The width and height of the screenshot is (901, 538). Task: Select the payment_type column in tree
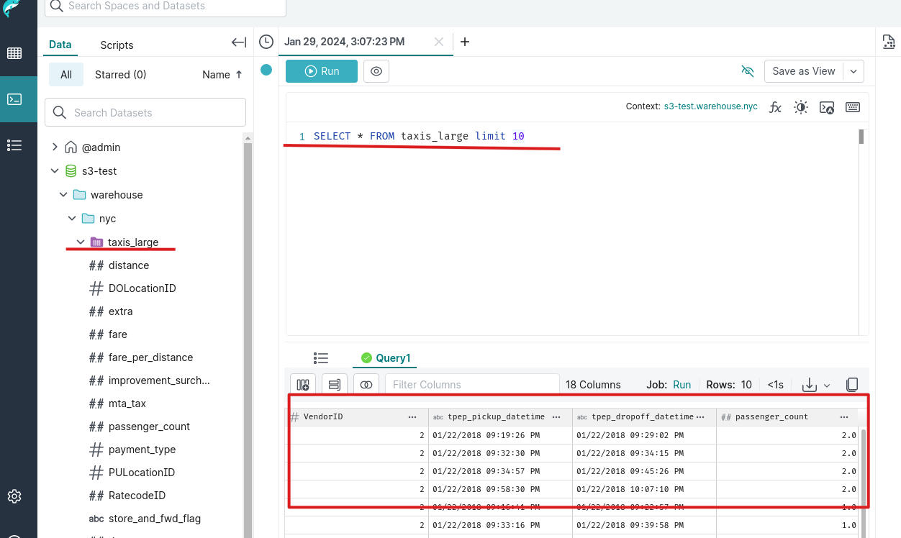click(x=142, y=450)
